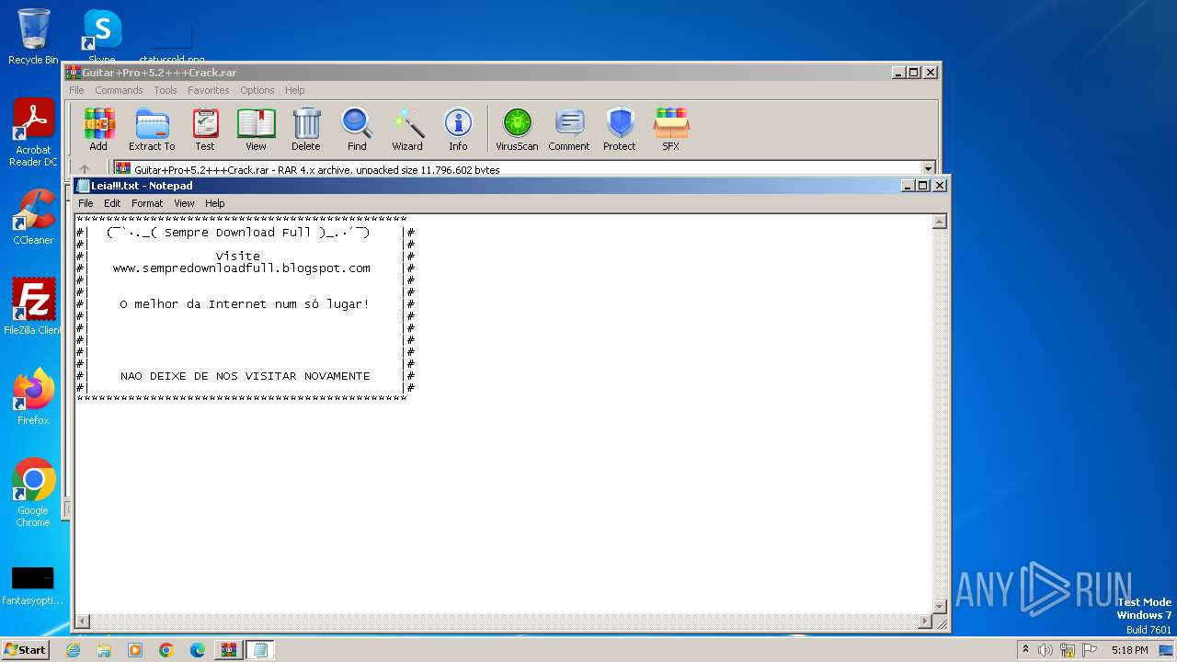Open media player from taskbar
This screenshot has width=1177, height=662.
pos(135,650)
